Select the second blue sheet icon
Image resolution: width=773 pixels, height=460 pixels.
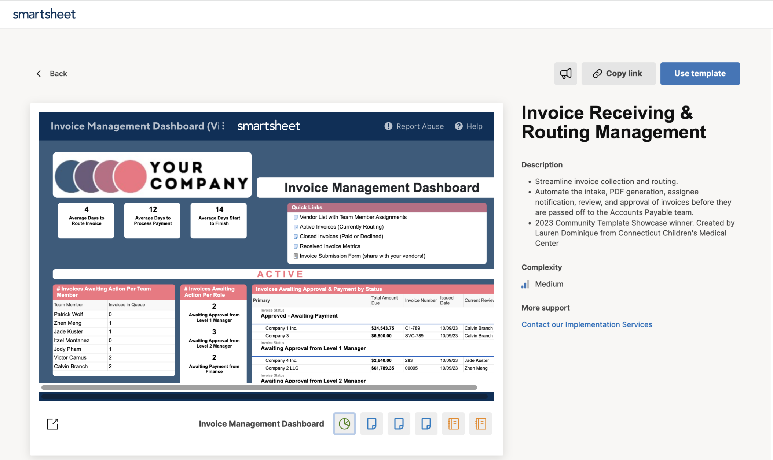coord(399,424)
